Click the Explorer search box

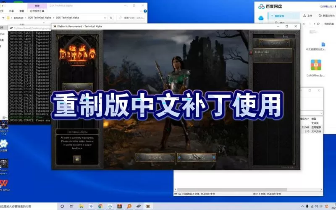click(131, 18)
